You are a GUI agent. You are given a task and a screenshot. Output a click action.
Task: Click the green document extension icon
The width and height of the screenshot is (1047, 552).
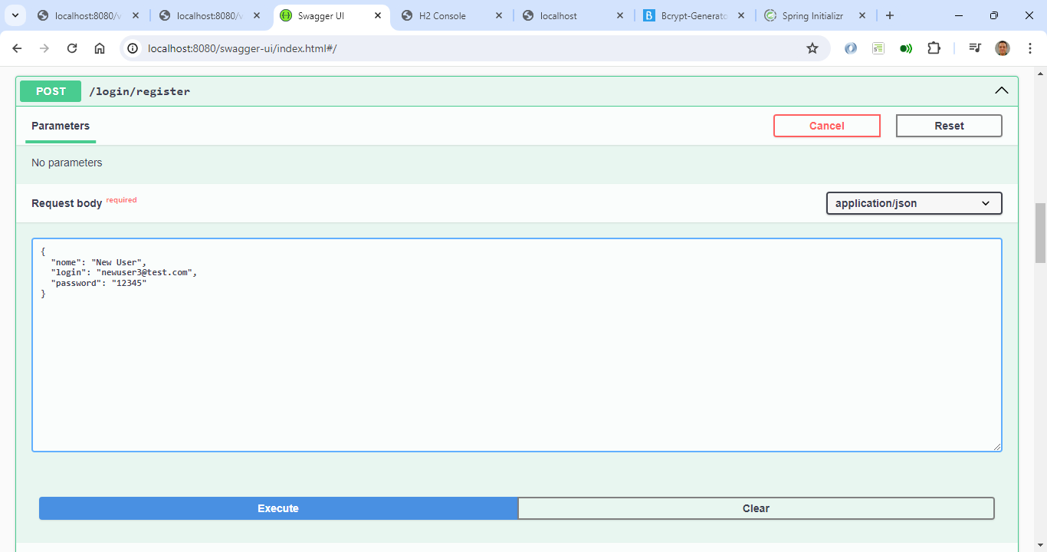click(878, 48)
